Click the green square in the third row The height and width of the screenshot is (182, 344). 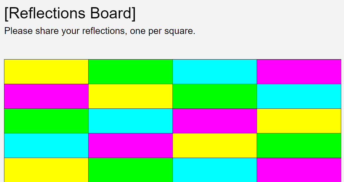point(46,121)
